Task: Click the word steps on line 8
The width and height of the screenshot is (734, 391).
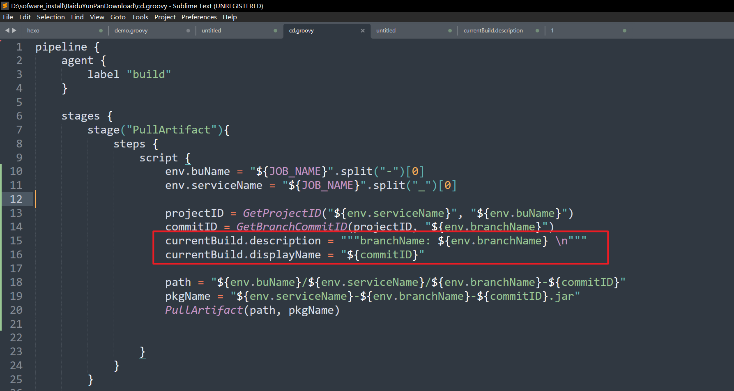Action: pos(129,144)
